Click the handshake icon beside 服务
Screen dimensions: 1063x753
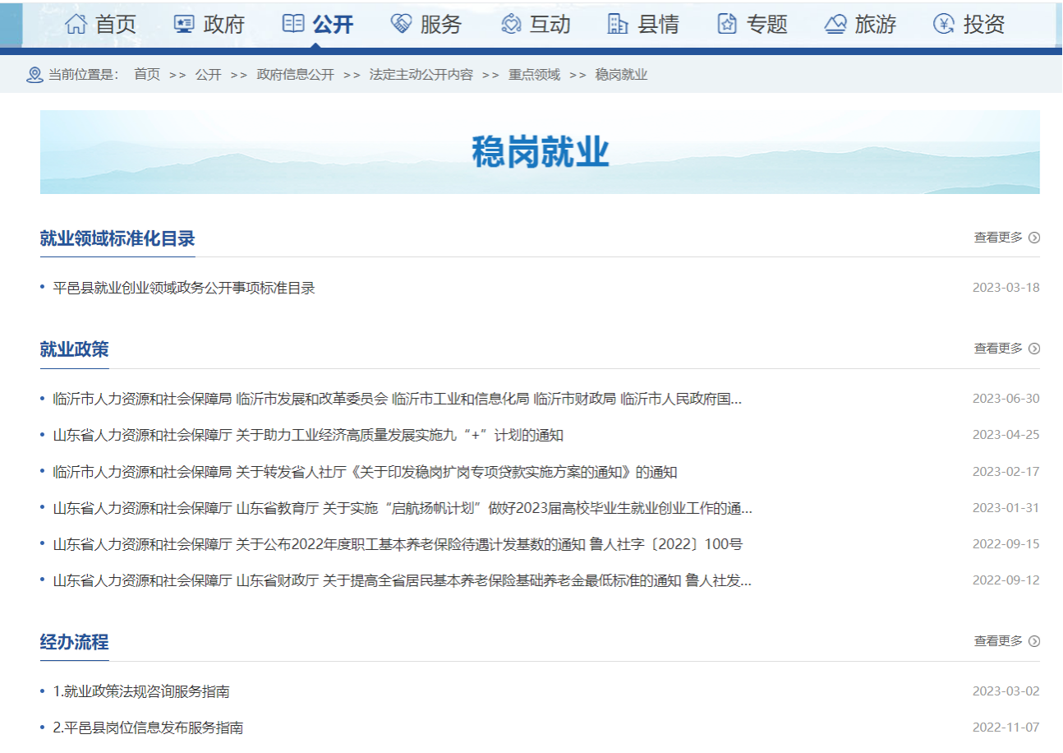pos(401,25)
